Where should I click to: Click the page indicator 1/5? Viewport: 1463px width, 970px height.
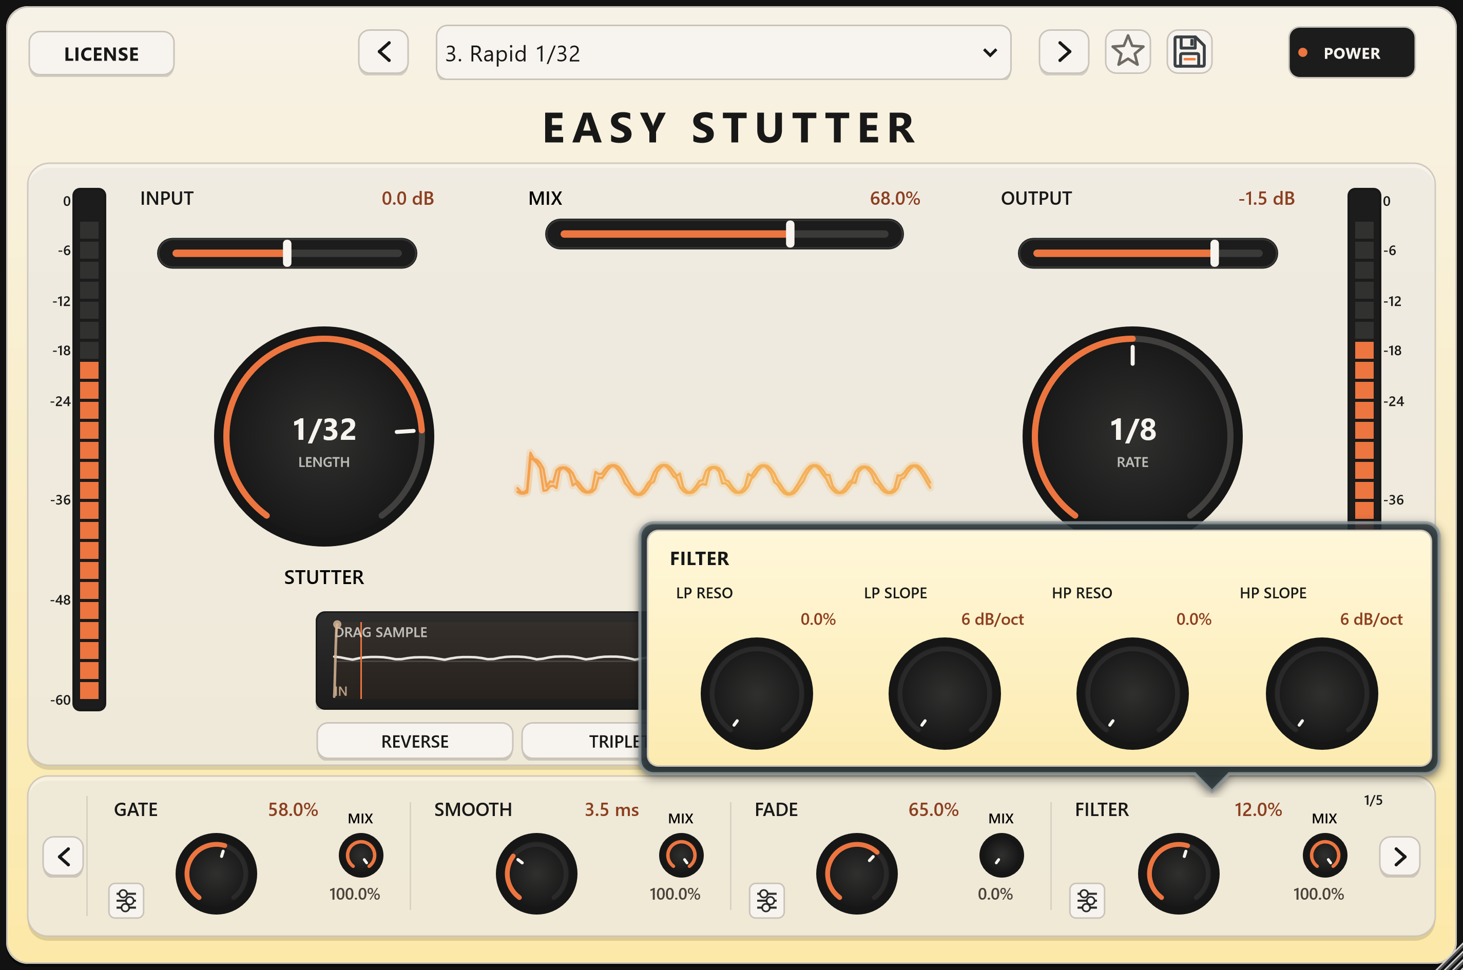click(1373, 800)
